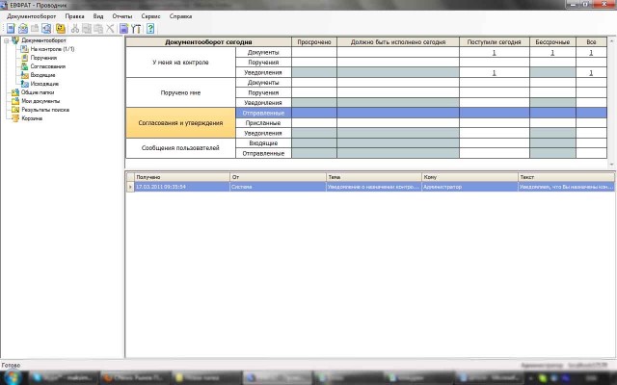Click Поступили сегодня count for Документы
617x385 pixels.
coord(494,53)
